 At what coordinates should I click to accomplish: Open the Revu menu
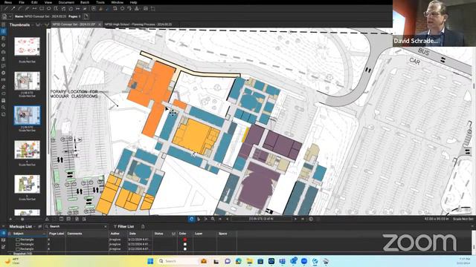coord(8,2)
